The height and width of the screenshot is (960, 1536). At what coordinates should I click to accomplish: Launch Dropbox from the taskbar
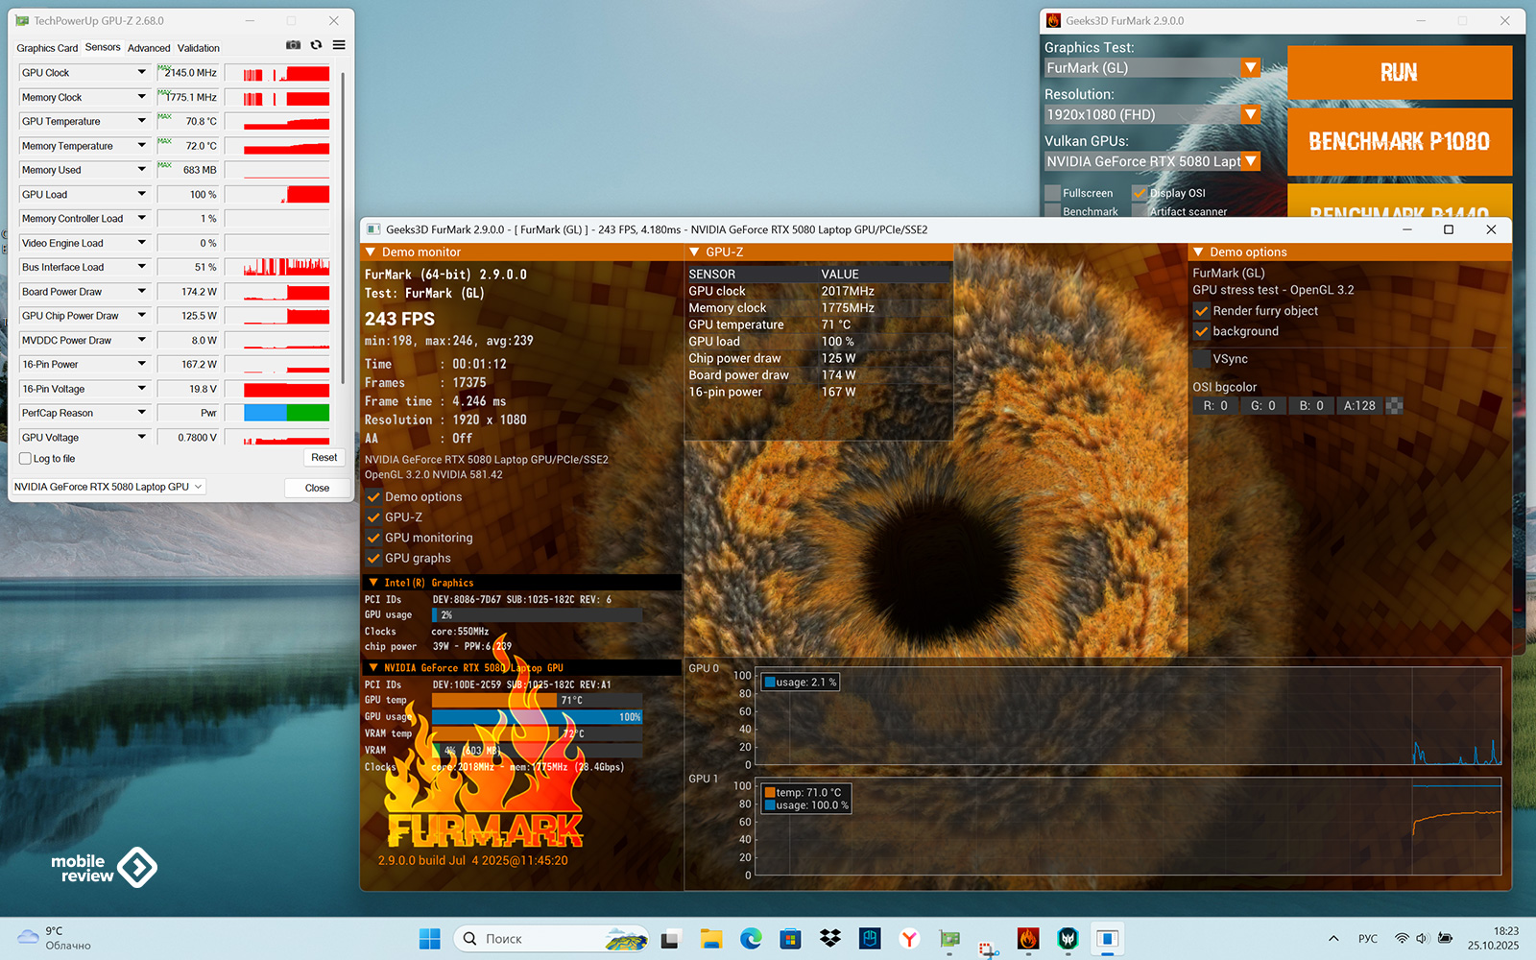[x=830, y=939]
